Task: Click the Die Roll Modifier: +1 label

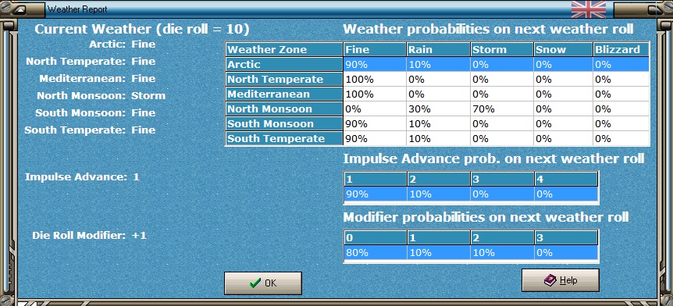Action: click(x=89, y=235)
